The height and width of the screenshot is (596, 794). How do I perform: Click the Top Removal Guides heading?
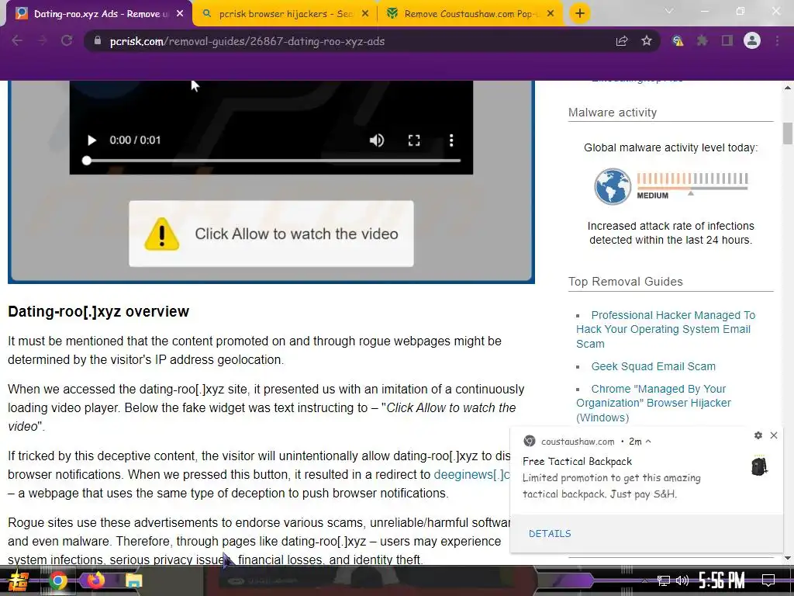626,282
